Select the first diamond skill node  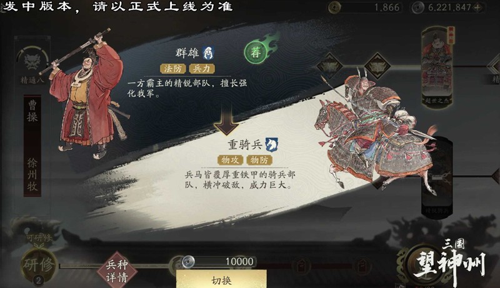tap(330, 67)
